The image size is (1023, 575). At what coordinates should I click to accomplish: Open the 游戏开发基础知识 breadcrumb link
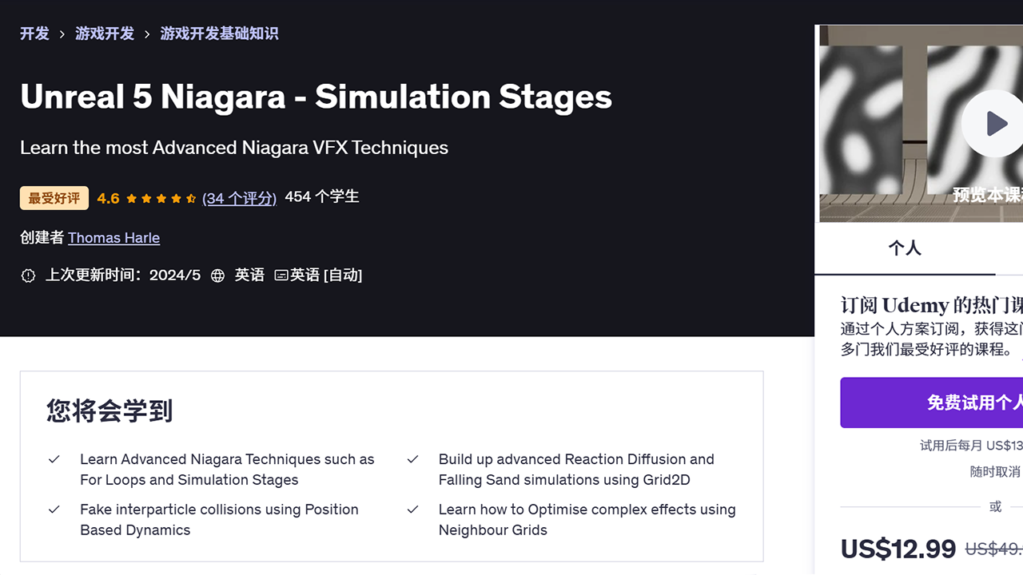(x=219, y=34)
